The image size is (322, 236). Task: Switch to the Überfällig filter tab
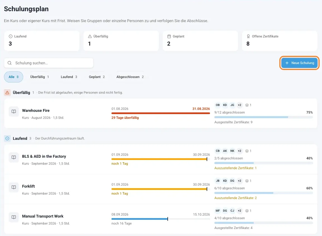coord(39,77)
